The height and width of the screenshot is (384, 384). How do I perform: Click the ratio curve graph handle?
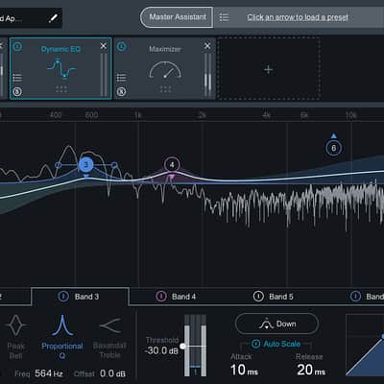(382, 336)
